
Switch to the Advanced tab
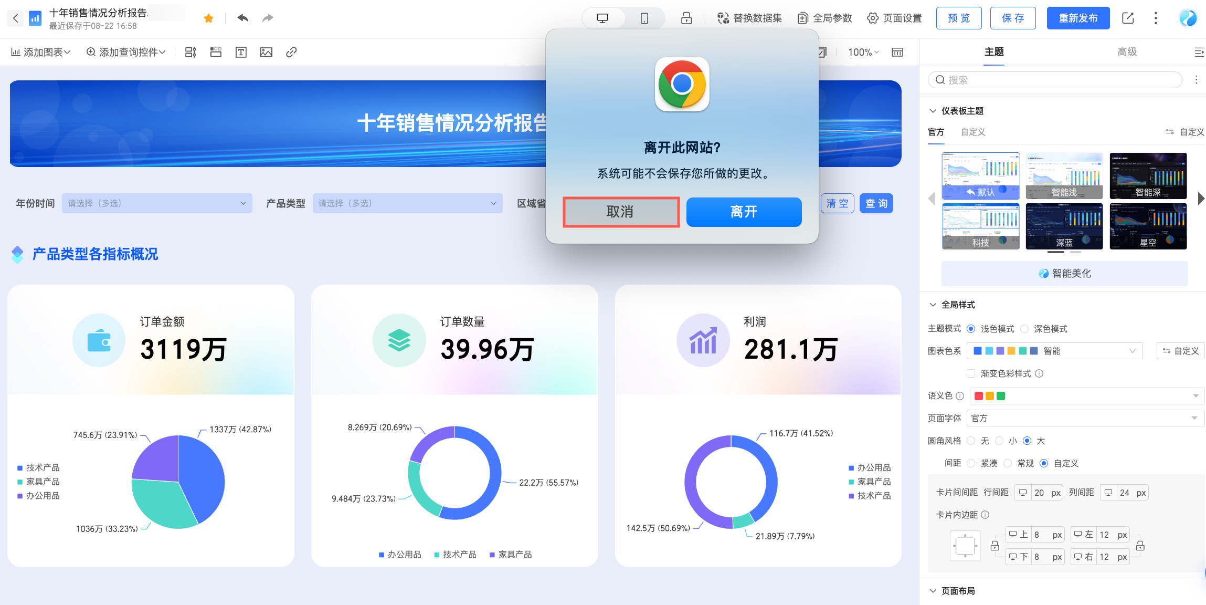click(x=1127, y=52)
